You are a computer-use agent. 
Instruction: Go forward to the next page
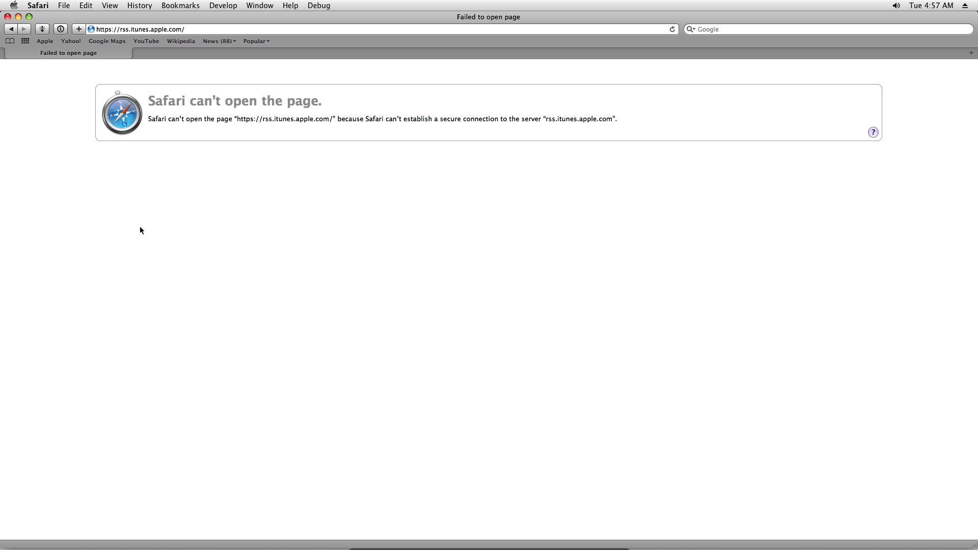click(24, 29)
